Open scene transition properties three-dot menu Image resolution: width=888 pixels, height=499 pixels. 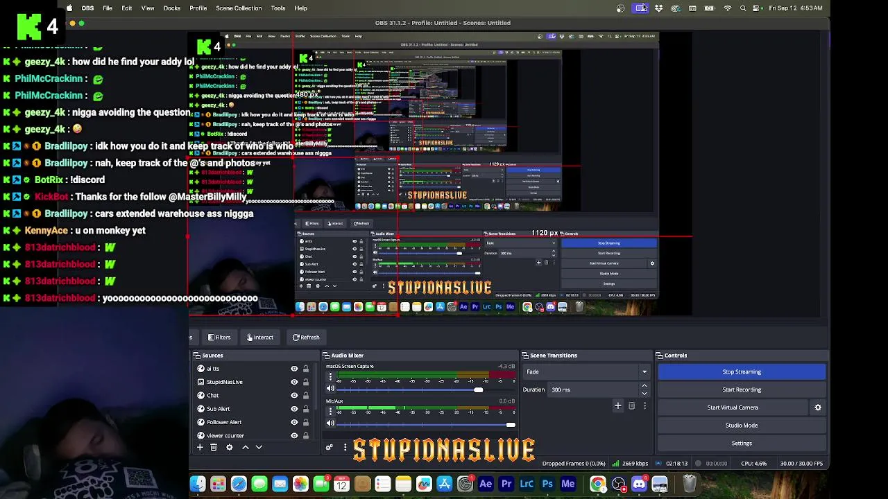point(644,406)
